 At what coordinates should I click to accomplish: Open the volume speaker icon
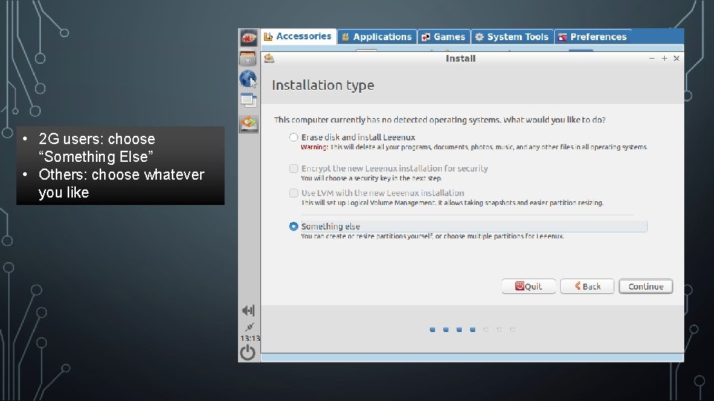click(248, 310)
